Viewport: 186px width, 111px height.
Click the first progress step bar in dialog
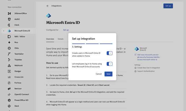tap(79, 44)
